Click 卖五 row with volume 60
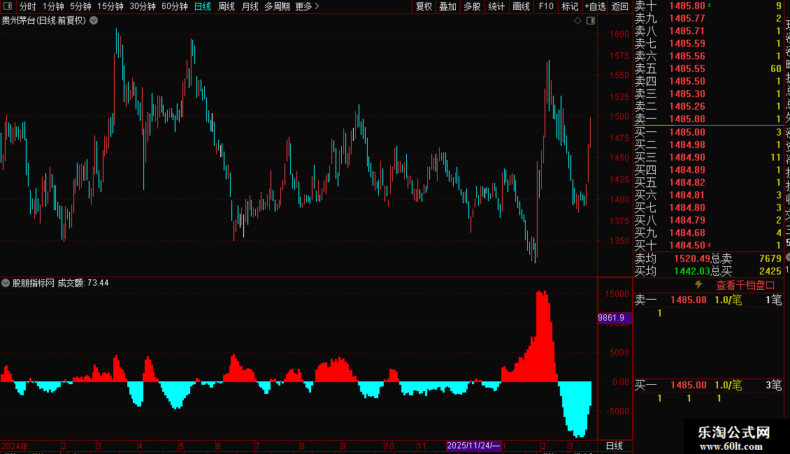The height and width of the screenshot is (454, 790). 708,68
